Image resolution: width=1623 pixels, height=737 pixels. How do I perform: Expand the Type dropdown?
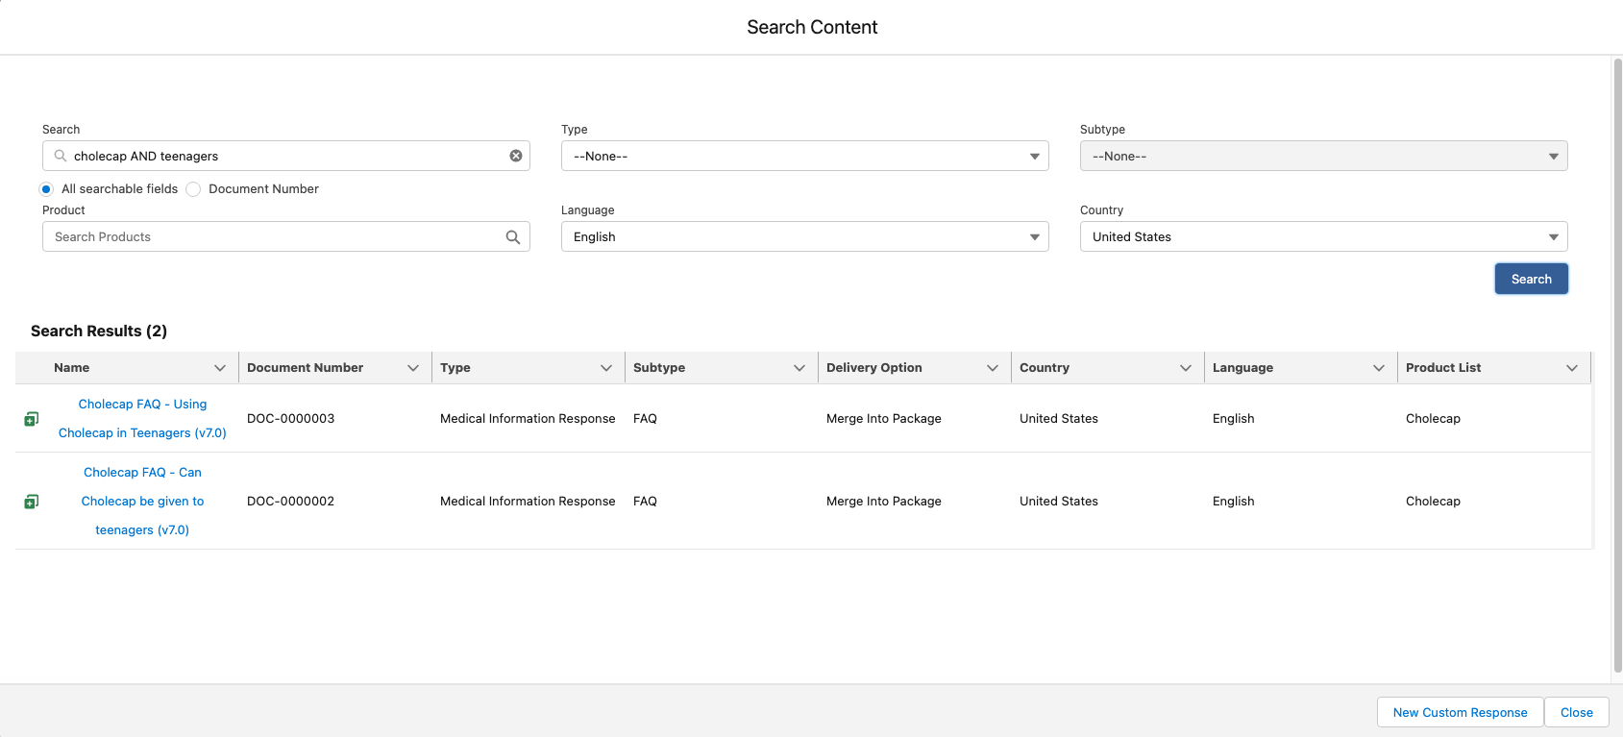[x=804, y=156]
